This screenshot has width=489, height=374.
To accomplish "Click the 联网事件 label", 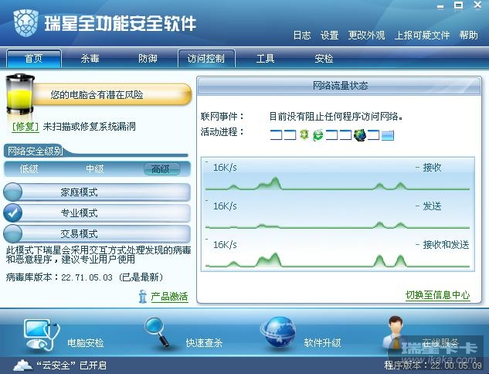I will [222, 117].
